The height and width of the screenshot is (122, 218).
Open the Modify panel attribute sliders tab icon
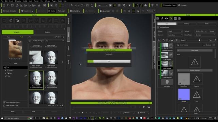[x=158, y=18]
